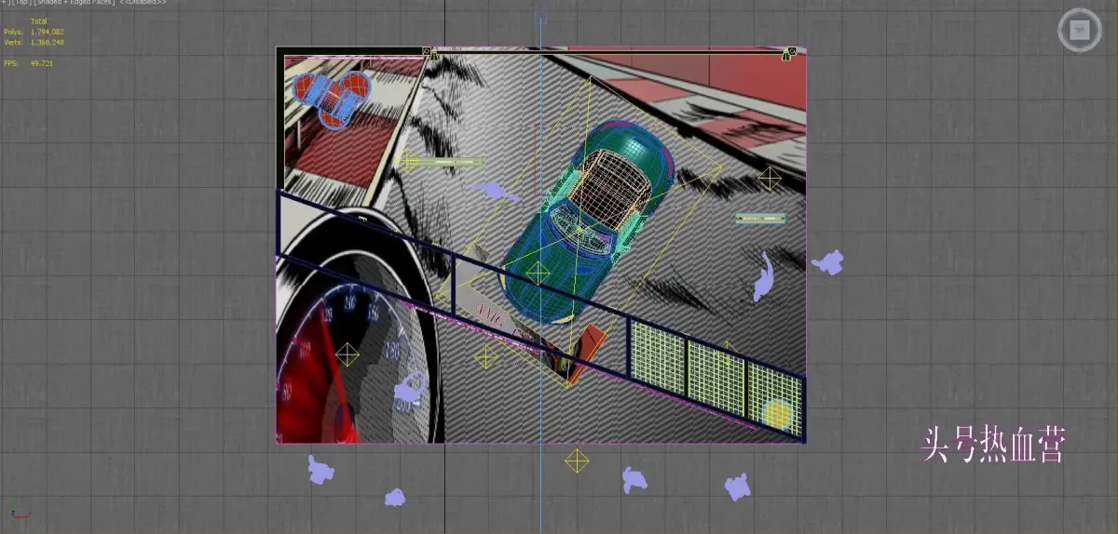1118x534 pixels.
Task: Open the Shaded + Edged Faces shading menu
Action: coord(75,2)
